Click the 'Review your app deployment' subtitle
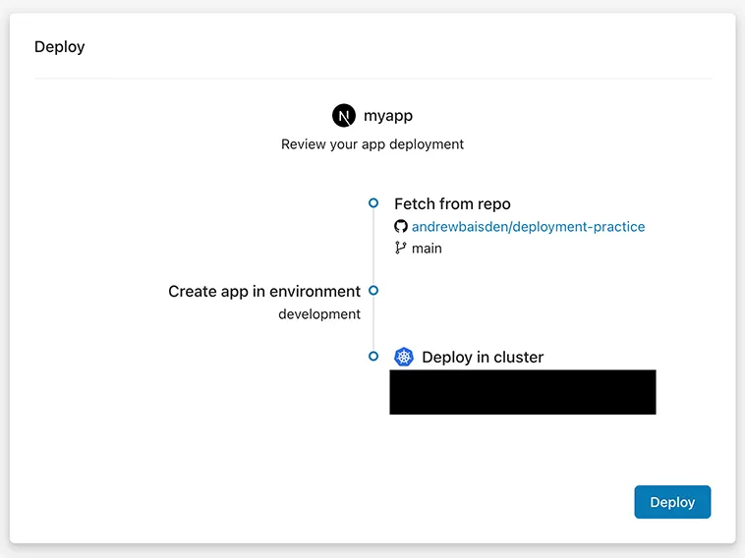Viewport: 745px width, 558px height. pyautogui.click(x=372, y=143)
